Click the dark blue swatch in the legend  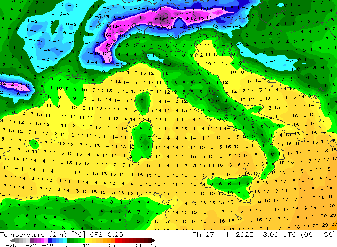50,240
